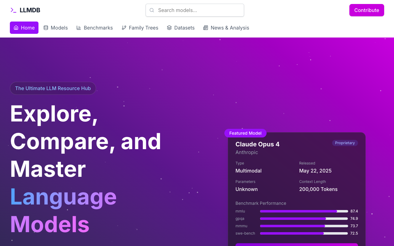Open the Datasets section
394x246 pixels.
pos(181,28)
